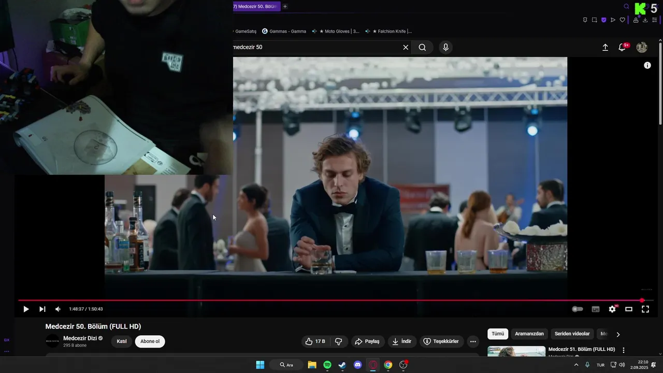The width and height of the screenshot is (663, 373).
Task: Open Medcezir 51. Bölüm video thumbnail
Action: [x=516, y=351]
